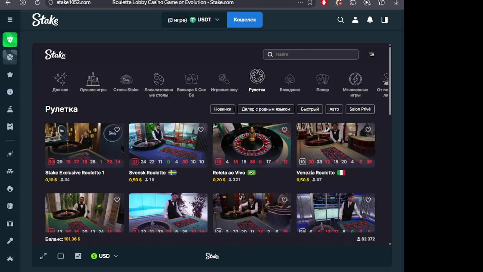
Task: Open browser extensions puzzle icon
Action: [353, 3]
